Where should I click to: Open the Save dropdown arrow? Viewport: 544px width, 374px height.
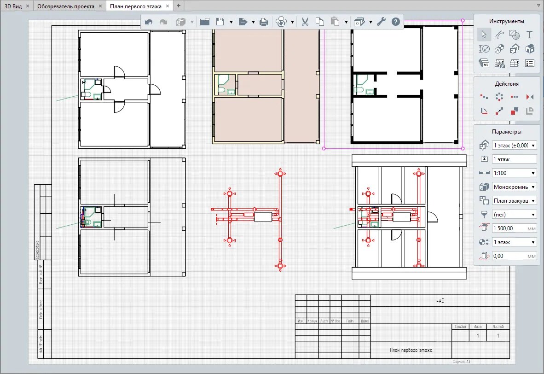tap(231, 22)
